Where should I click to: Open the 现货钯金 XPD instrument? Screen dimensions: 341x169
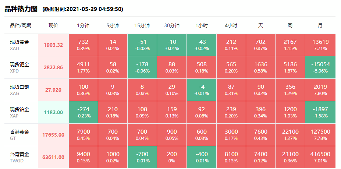coord(19,67)
